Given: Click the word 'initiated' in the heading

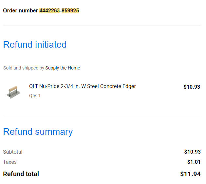Looking at the screenshot, I should [51, 44].
